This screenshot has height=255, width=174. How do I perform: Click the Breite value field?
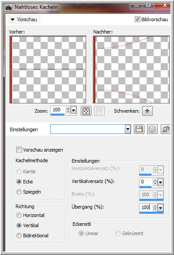pyautogui.click(x=146, y=194)
